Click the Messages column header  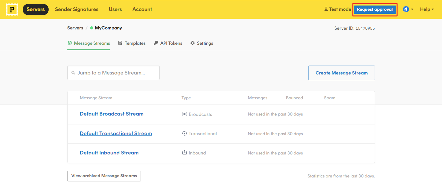click(257, 98)
